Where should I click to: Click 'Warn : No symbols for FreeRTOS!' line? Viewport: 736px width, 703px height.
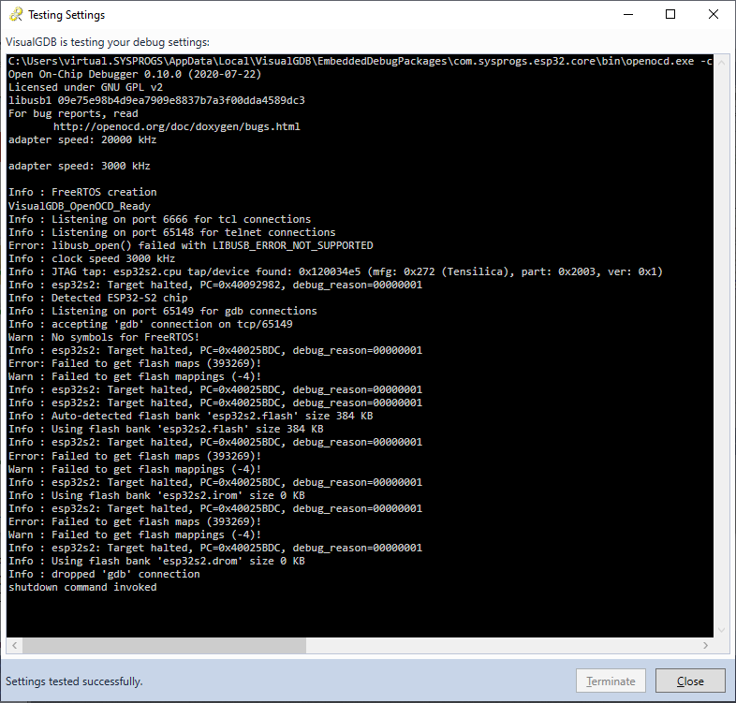click(x=104, y=337)
